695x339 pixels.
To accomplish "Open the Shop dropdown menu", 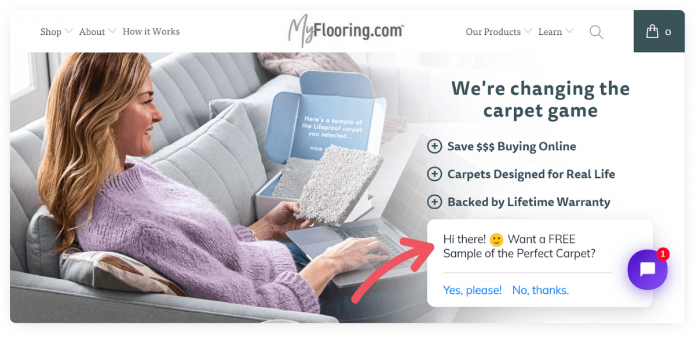I will tap(56, 32).
